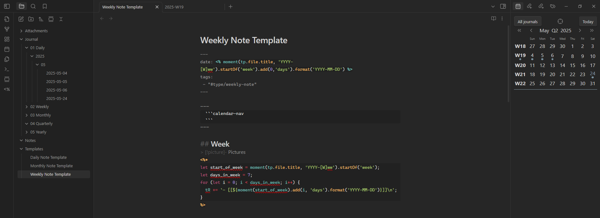Jump to Today in the calendar
The width and height of the screenshot is (600, 218).
[x=588, y=22]
